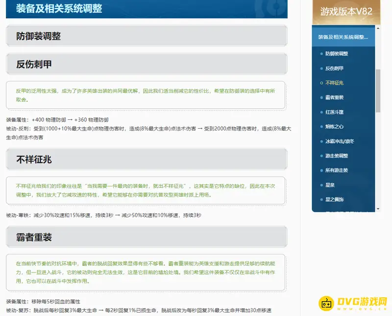Open the 防御装调整 sidebar link
The height and width of the screenshot is (316, 392).
click(x=337, y=53)
